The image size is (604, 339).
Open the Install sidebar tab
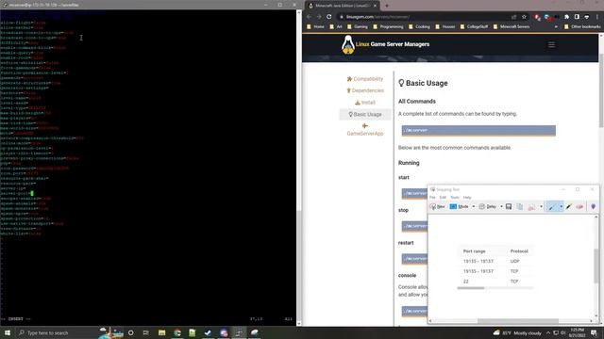[x=365, y=103]
